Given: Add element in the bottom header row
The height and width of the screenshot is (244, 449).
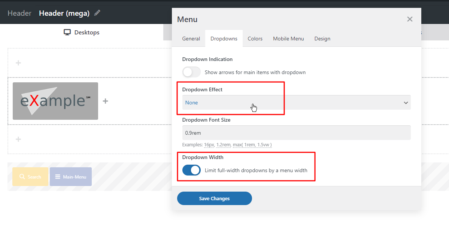Looking at the screenshot, I should click(x=18, y=139).
